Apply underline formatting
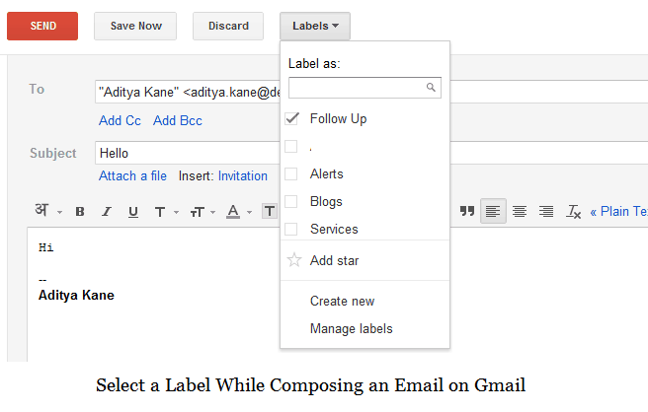This screenshot has height=412, width=648. [x=133, y=212]
